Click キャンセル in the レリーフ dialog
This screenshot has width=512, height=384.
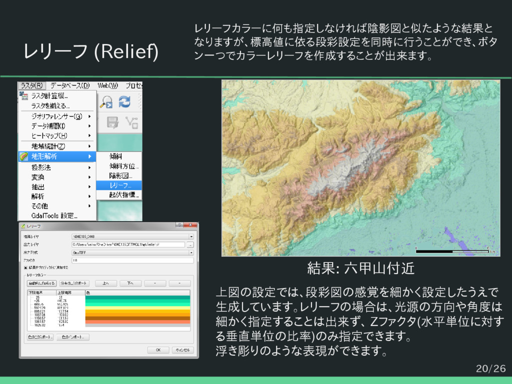click(183, 350)
